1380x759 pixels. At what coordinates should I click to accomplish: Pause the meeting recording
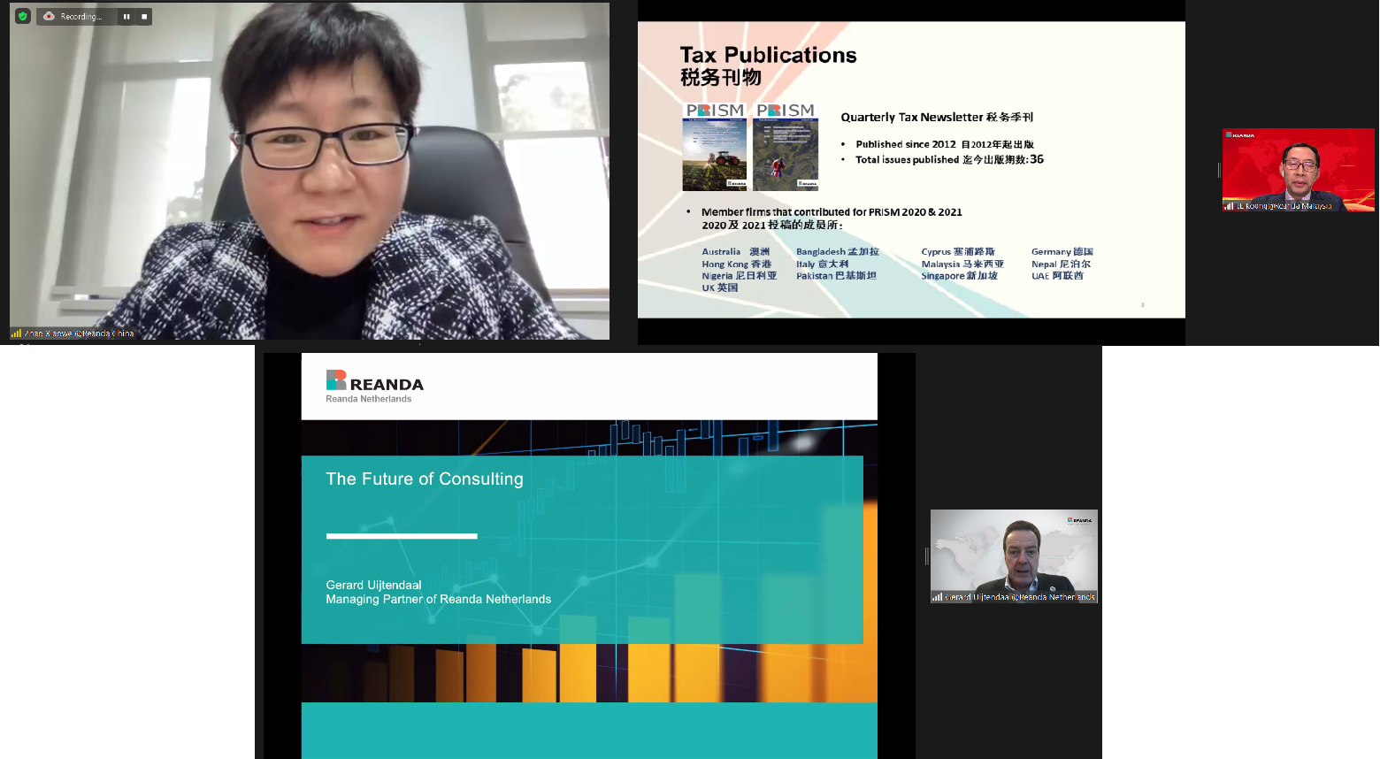pyautogui.click(x=126, y=16)
